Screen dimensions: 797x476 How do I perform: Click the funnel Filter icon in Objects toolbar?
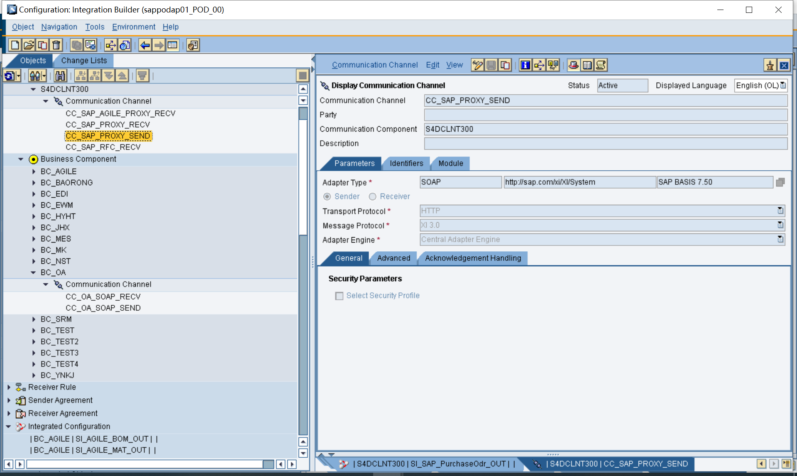(142, 76)
